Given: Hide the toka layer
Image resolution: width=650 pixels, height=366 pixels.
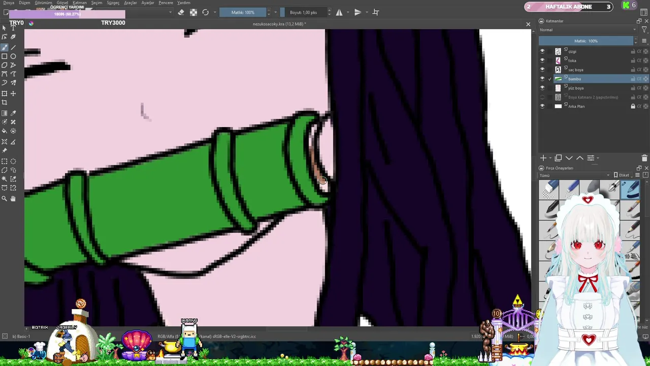Looking at the screenshot, I should pyautogui.click(x=542, y=60).
